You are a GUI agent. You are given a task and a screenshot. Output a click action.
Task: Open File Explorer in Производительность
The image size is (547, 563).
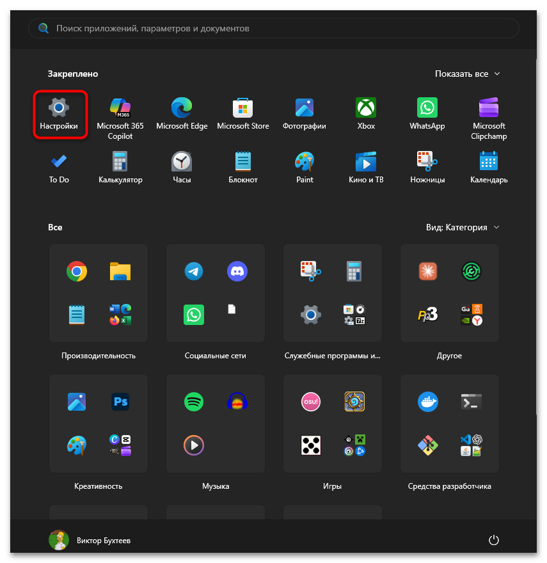120,271
